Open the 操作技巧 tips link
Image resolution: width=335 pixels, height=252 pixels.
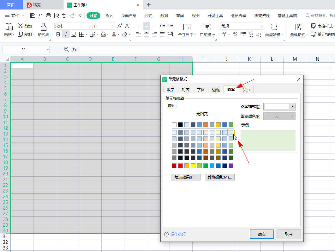[178, 234]
